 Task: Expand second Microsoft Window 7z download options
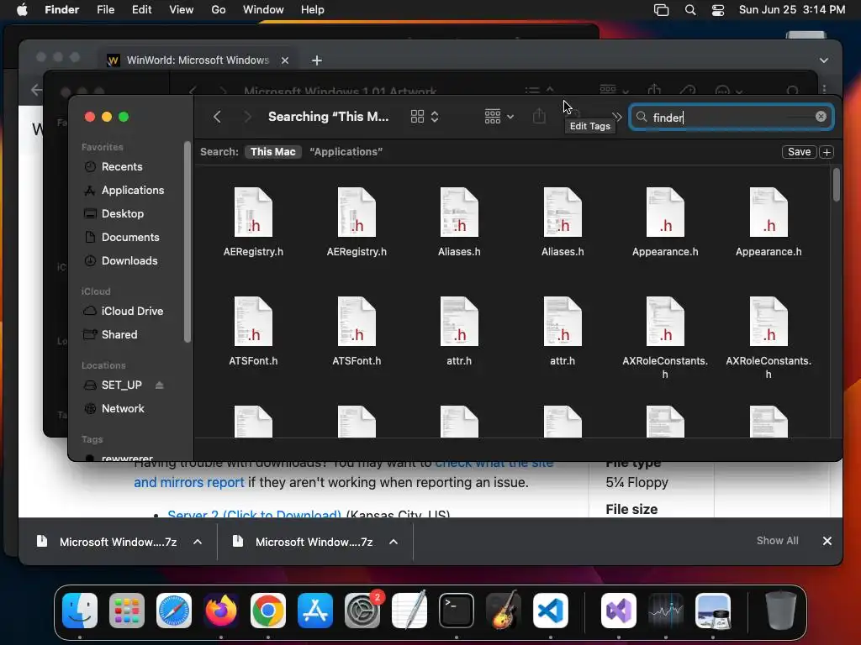pos(394,542)
